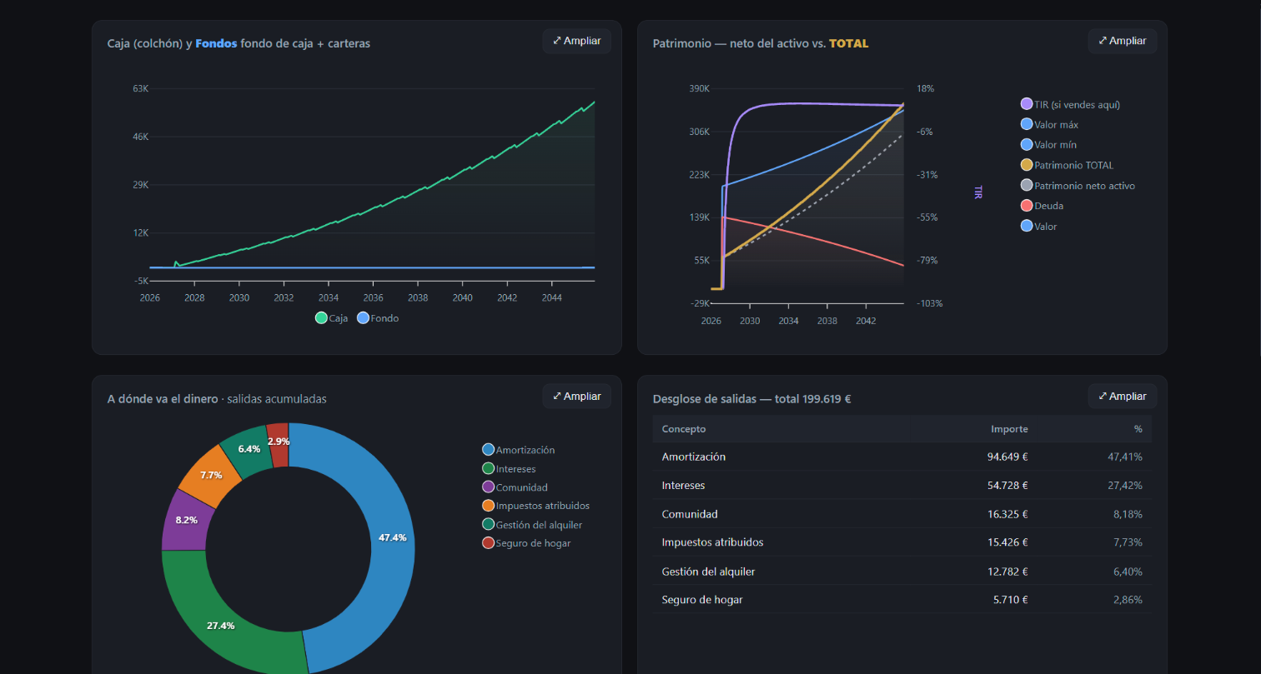Expand the Caja y Fondos chart with Ampliar
The height and width of the screenshot is (674, 1261).
tap(576, 41)
